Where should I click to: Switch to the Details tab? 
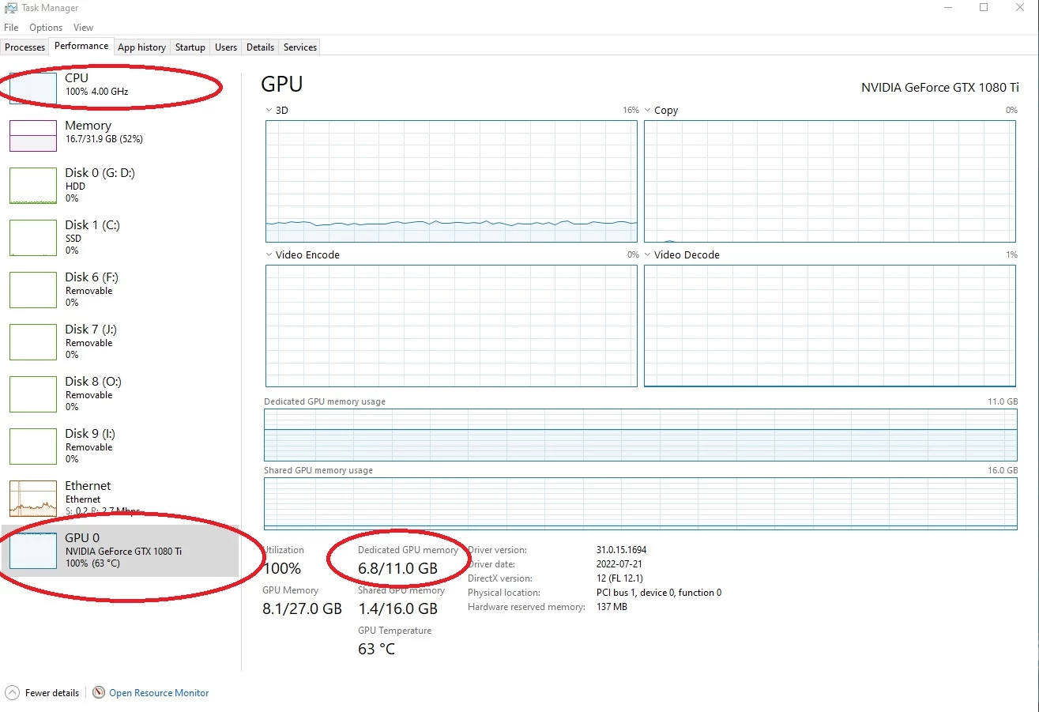(260, 47)
